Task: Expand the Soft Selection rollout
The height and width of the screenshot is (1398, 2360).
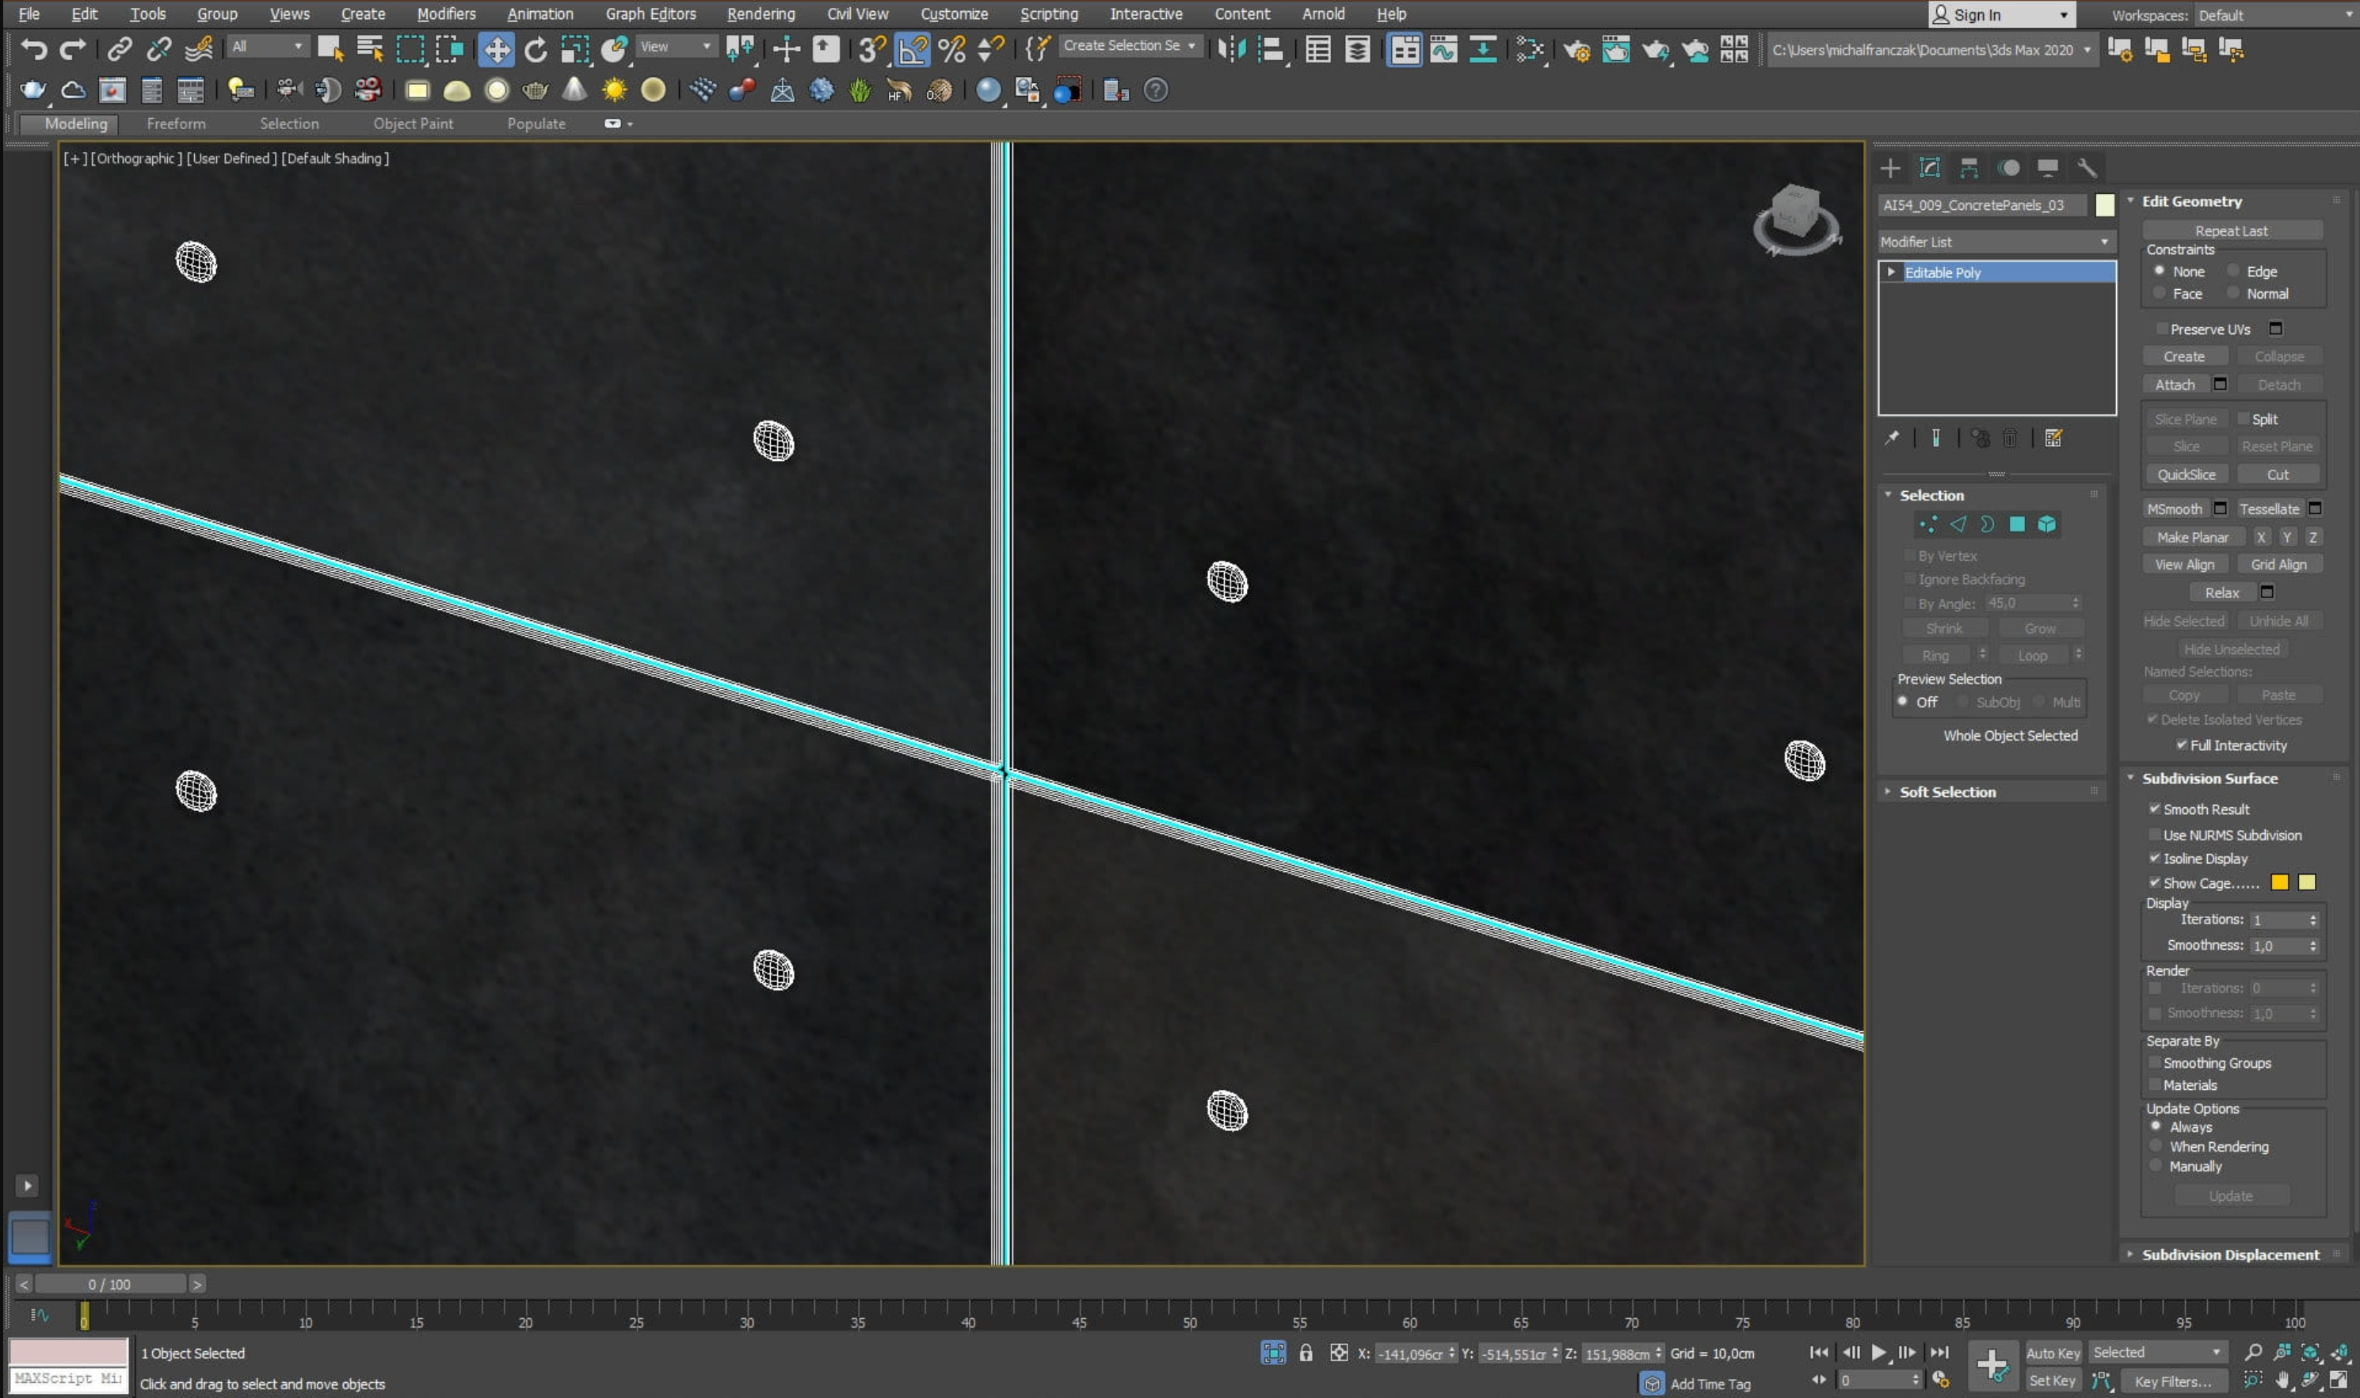Action: 1946,792
